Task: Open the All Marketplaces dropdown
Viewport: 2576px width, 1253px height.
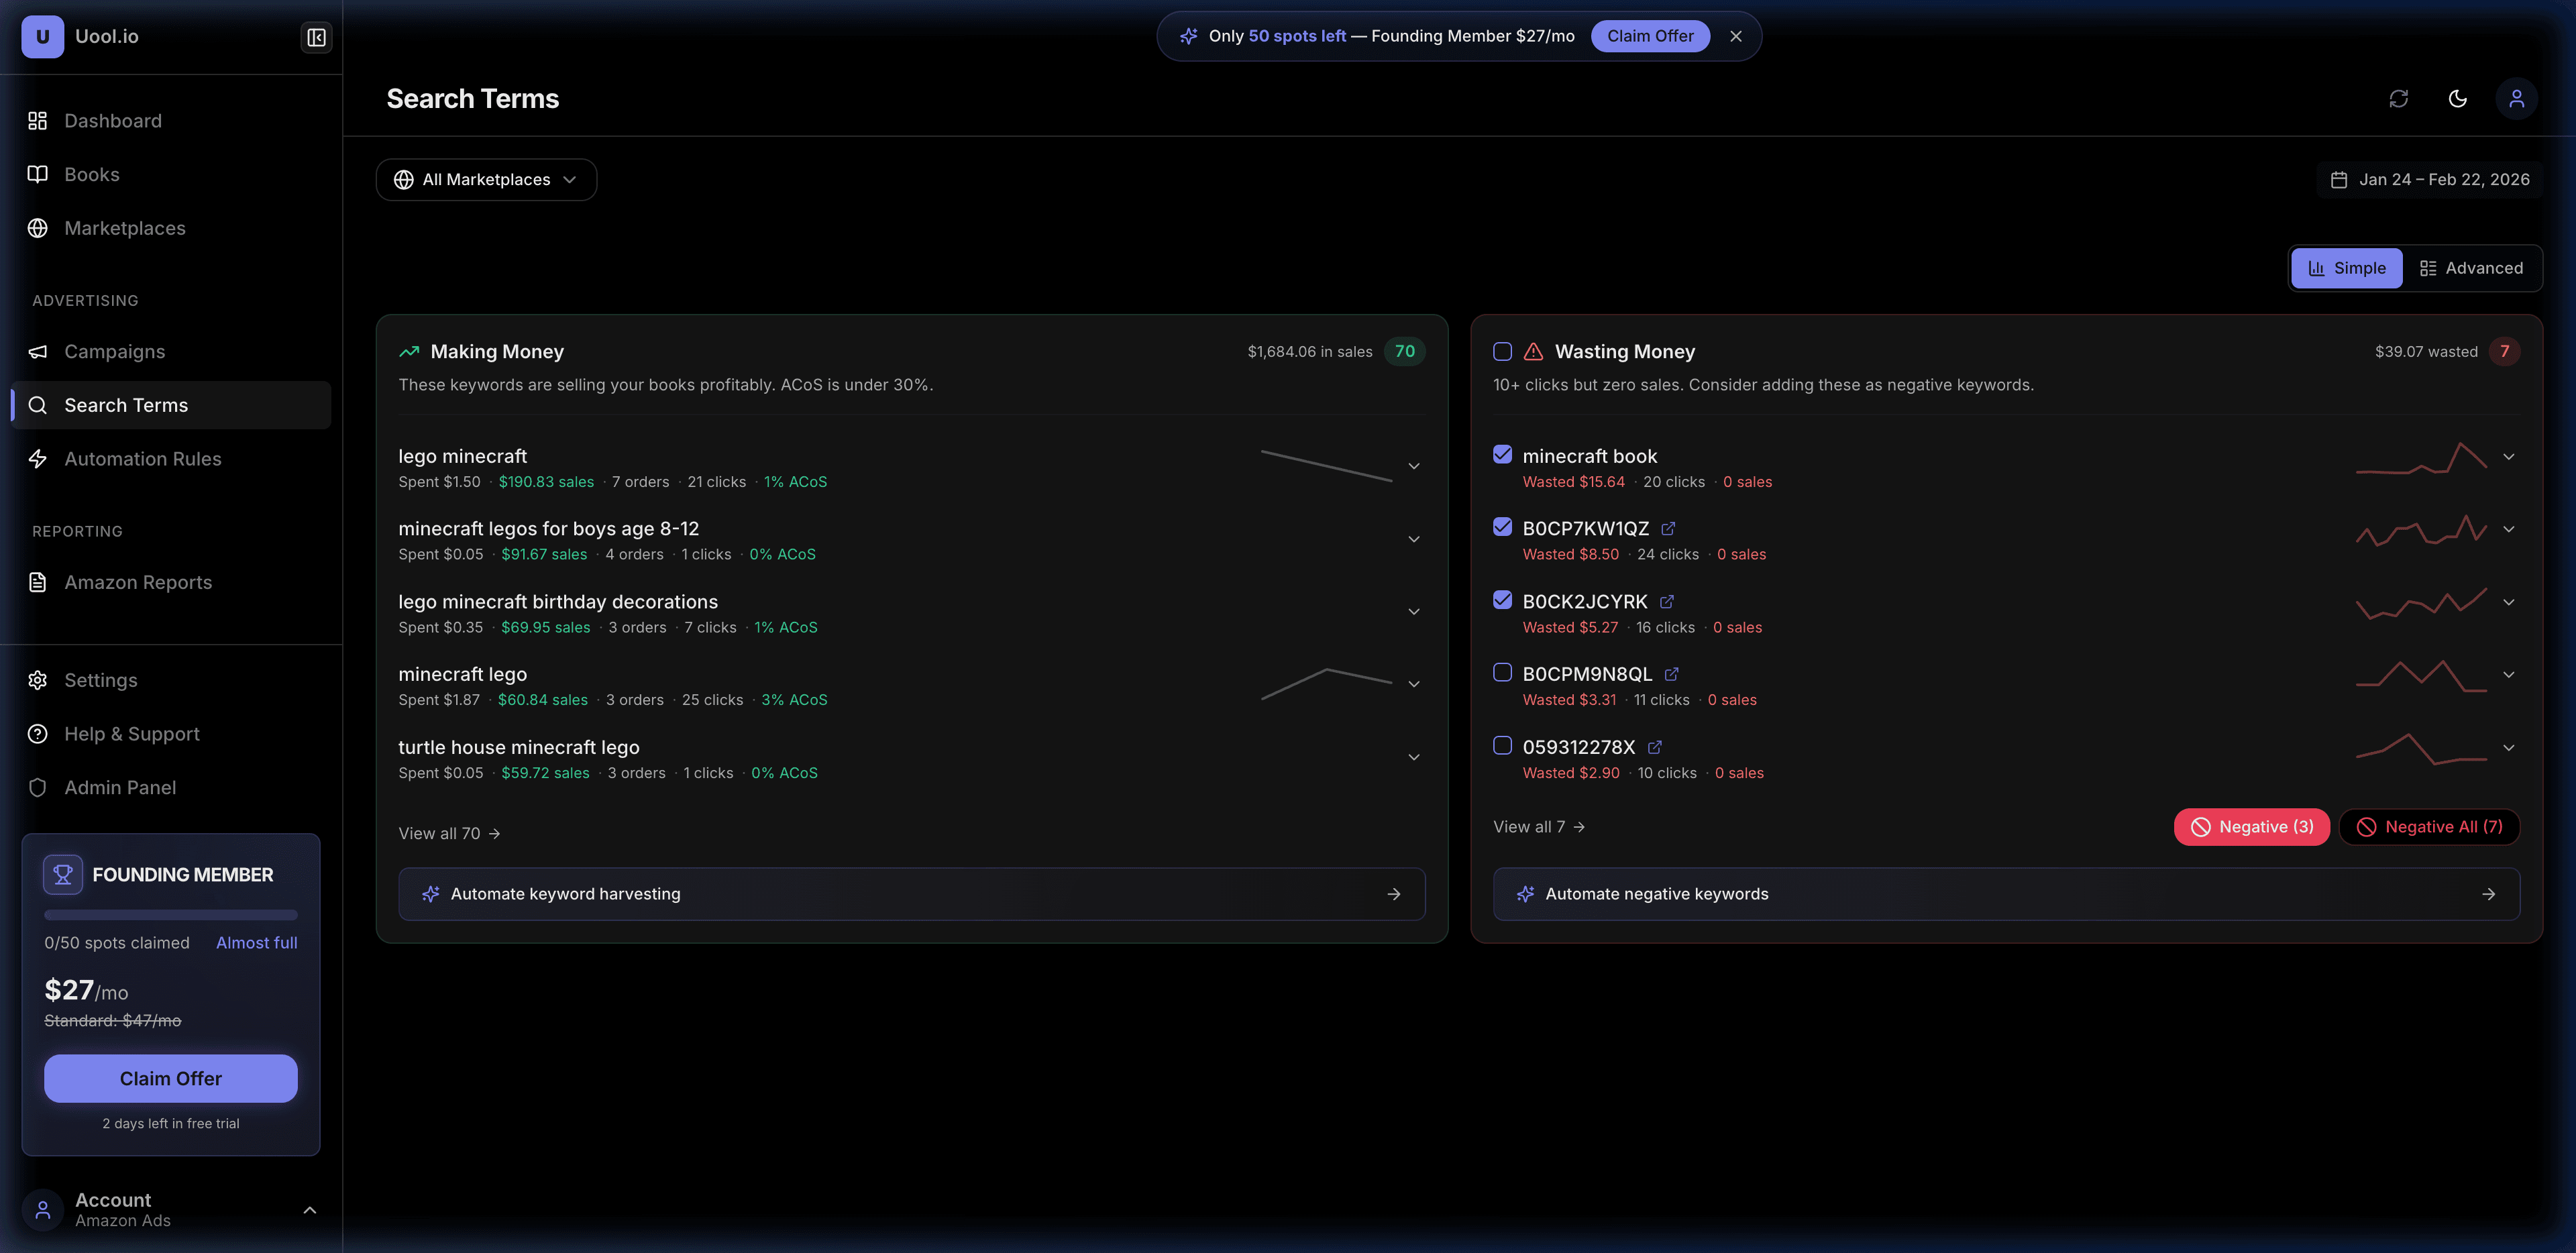Action: tap(486, 179)
